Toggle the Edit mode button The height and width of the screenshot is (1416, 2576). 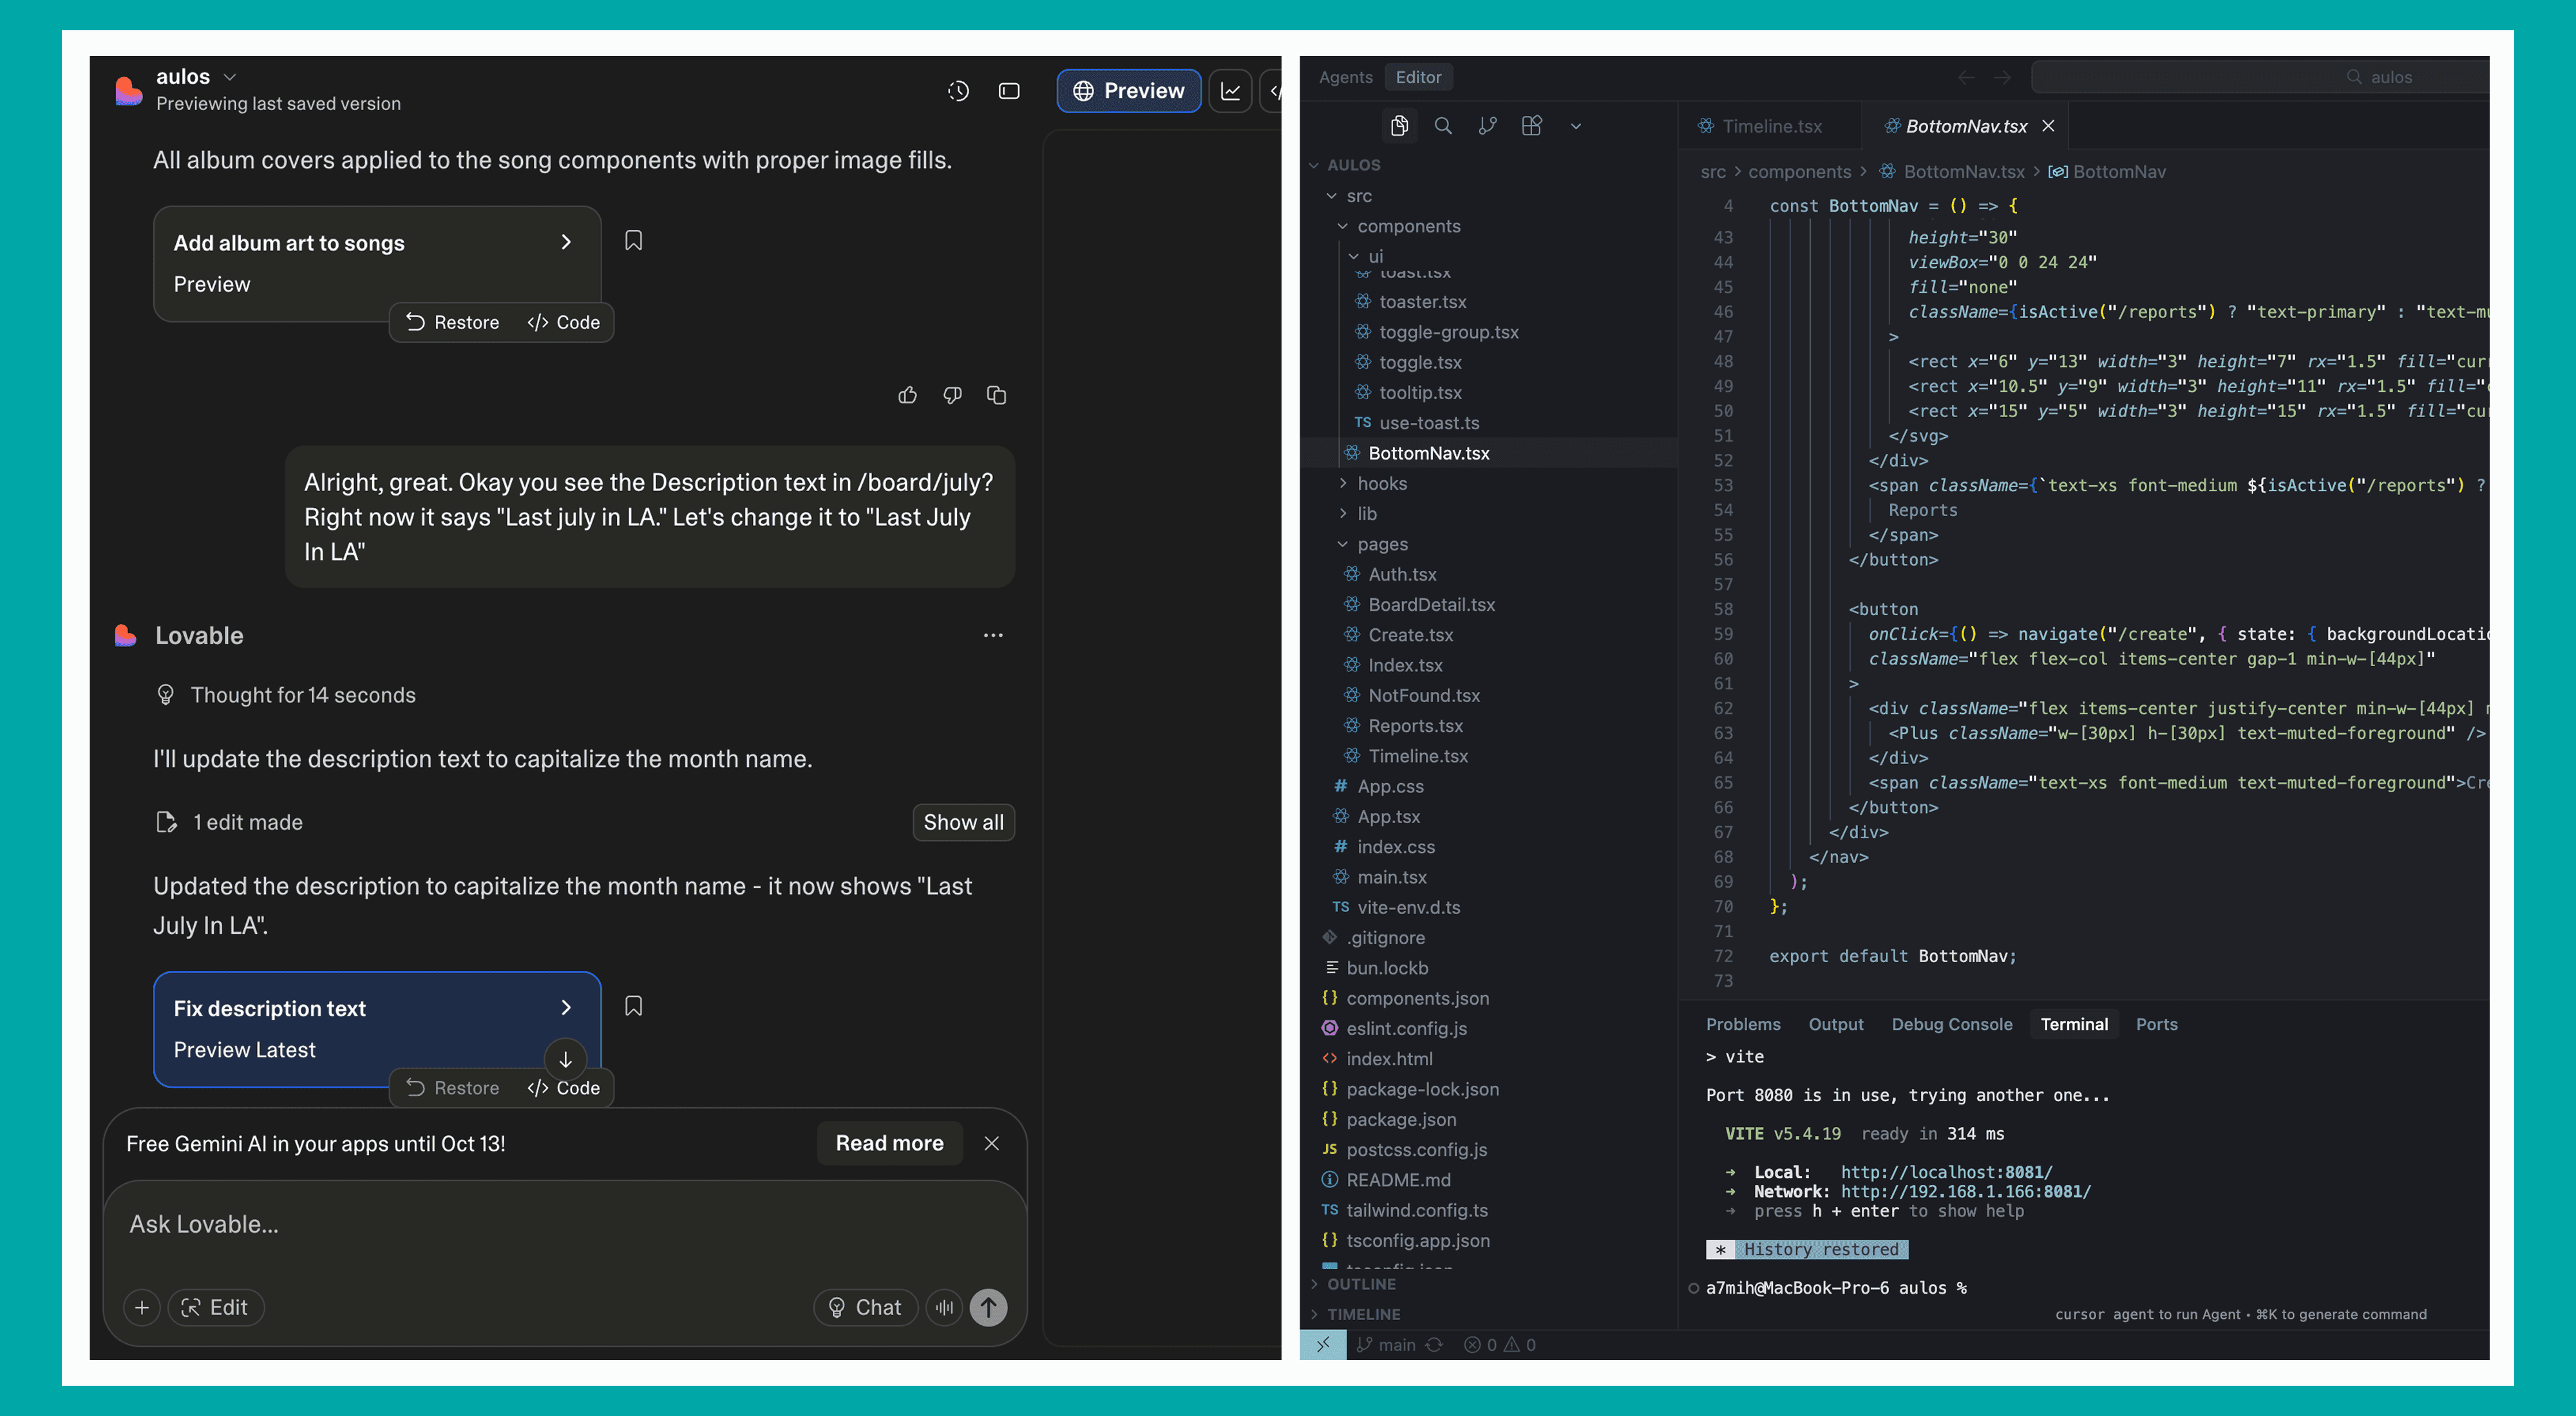point(215,1307)
